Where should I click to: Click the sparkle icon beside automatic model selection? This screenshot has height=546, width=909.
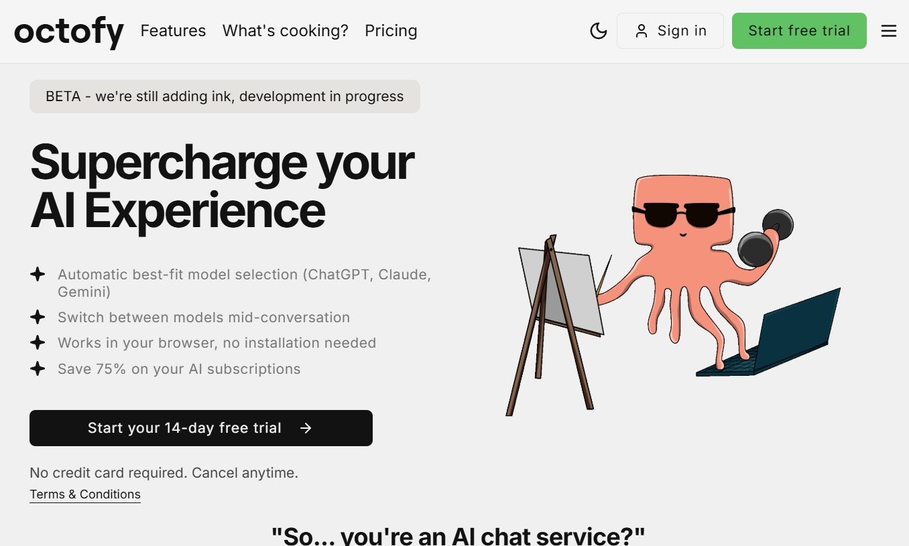point(38,275)
